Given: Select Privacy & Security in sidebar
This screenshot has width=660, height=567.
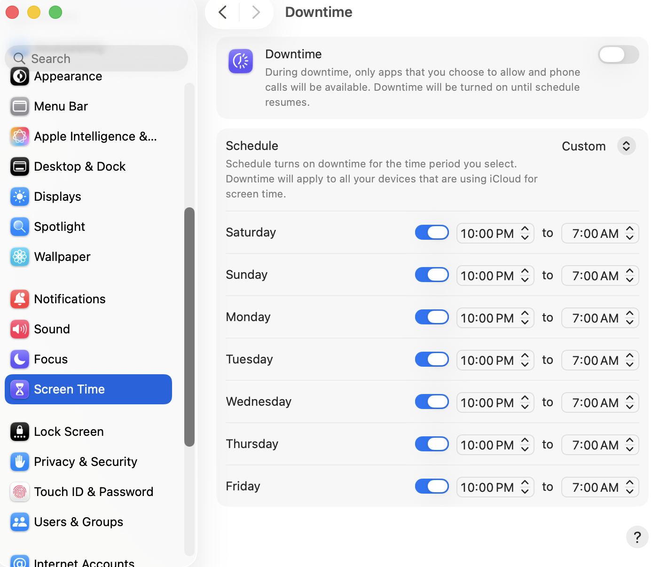Looking at the screenshot, I should pyautogui.click(x=86, y=462).
